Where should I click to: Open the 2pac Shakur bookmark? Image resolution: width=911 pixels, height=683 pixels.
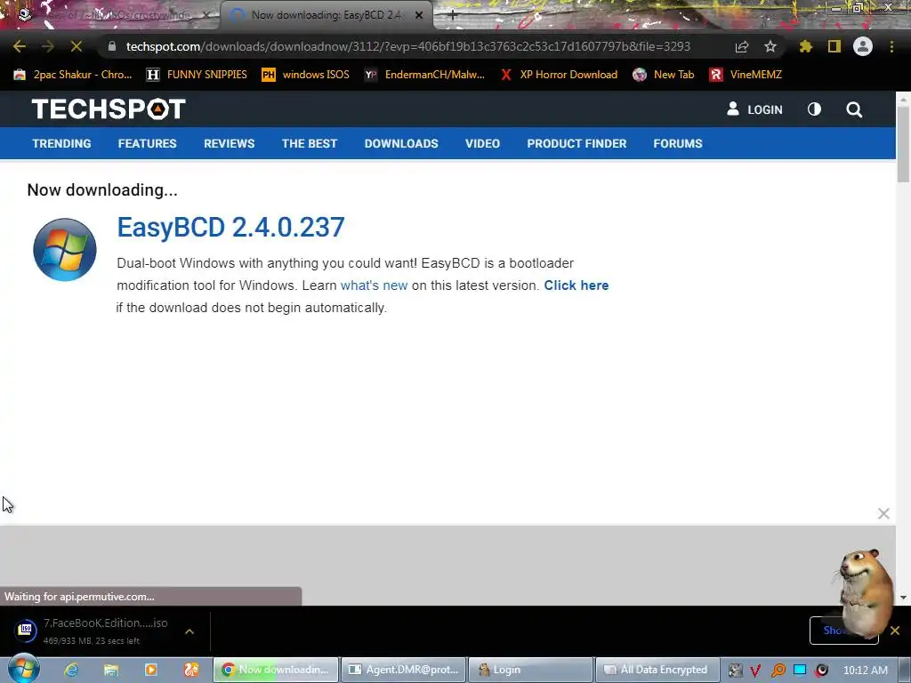[x=73, y=75]
